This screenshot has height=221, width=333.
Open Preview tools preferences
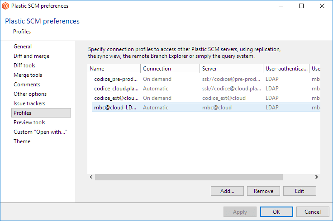point(29,122)
